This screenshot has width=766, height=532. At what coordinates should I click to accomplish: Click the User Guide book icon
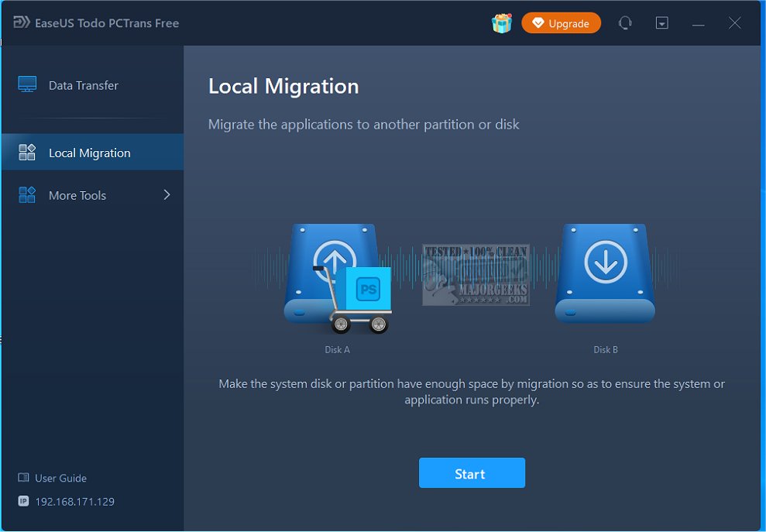[23, 477]
